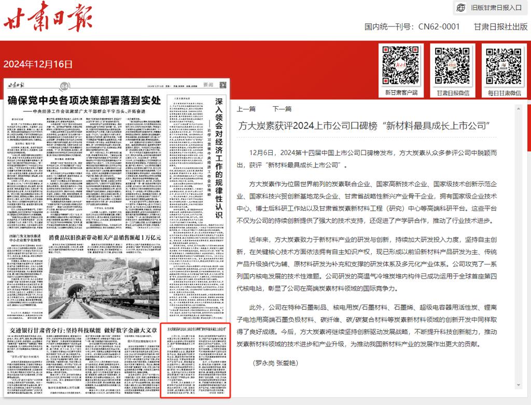Image resolution: width=531 pixels, height=405 pixels.
Task: Go to the previous article via 上一篇
Action: point(246,109)
